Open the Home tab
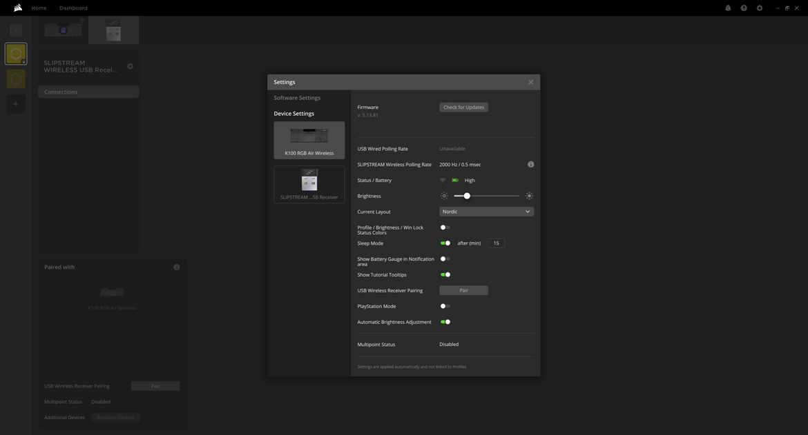This screenshot has width=808, height=435. tap(39, 8)
